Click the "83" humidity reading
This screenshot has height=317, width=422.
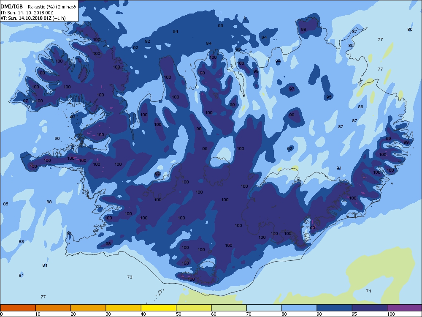coord(21,241)
